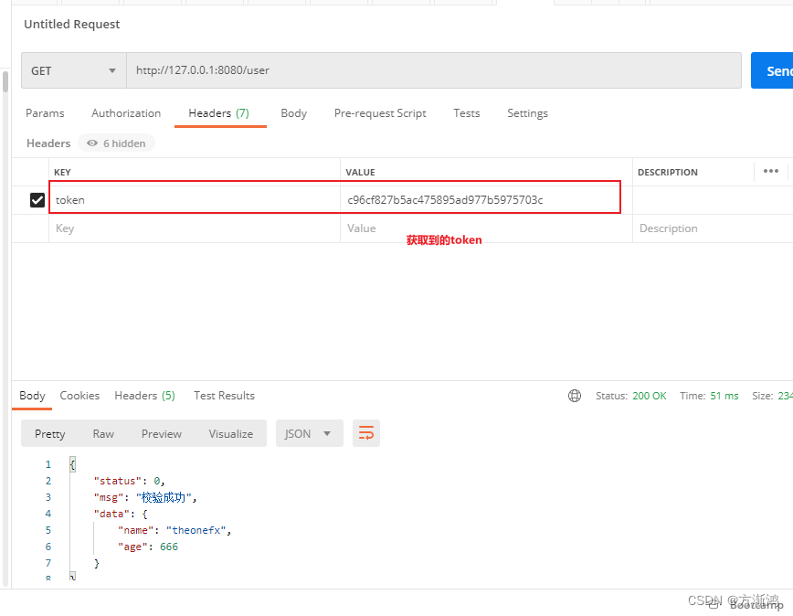
Task: Open response Headers (5) tab
Action: [x=144, y=396]
